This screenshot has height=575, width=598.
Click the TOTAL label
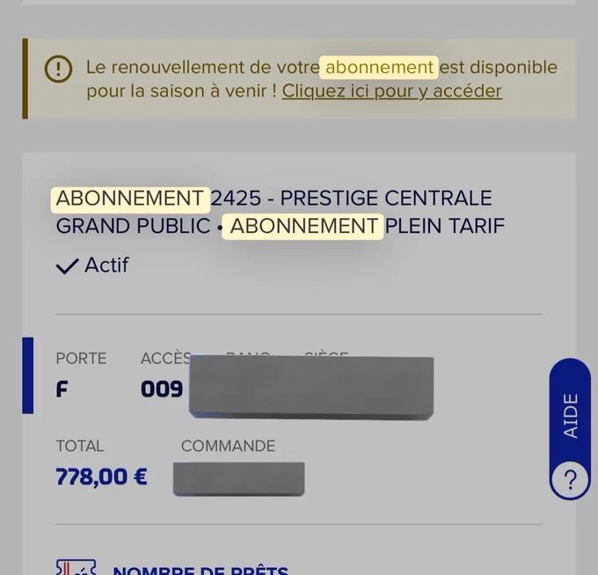click(80, 446)
